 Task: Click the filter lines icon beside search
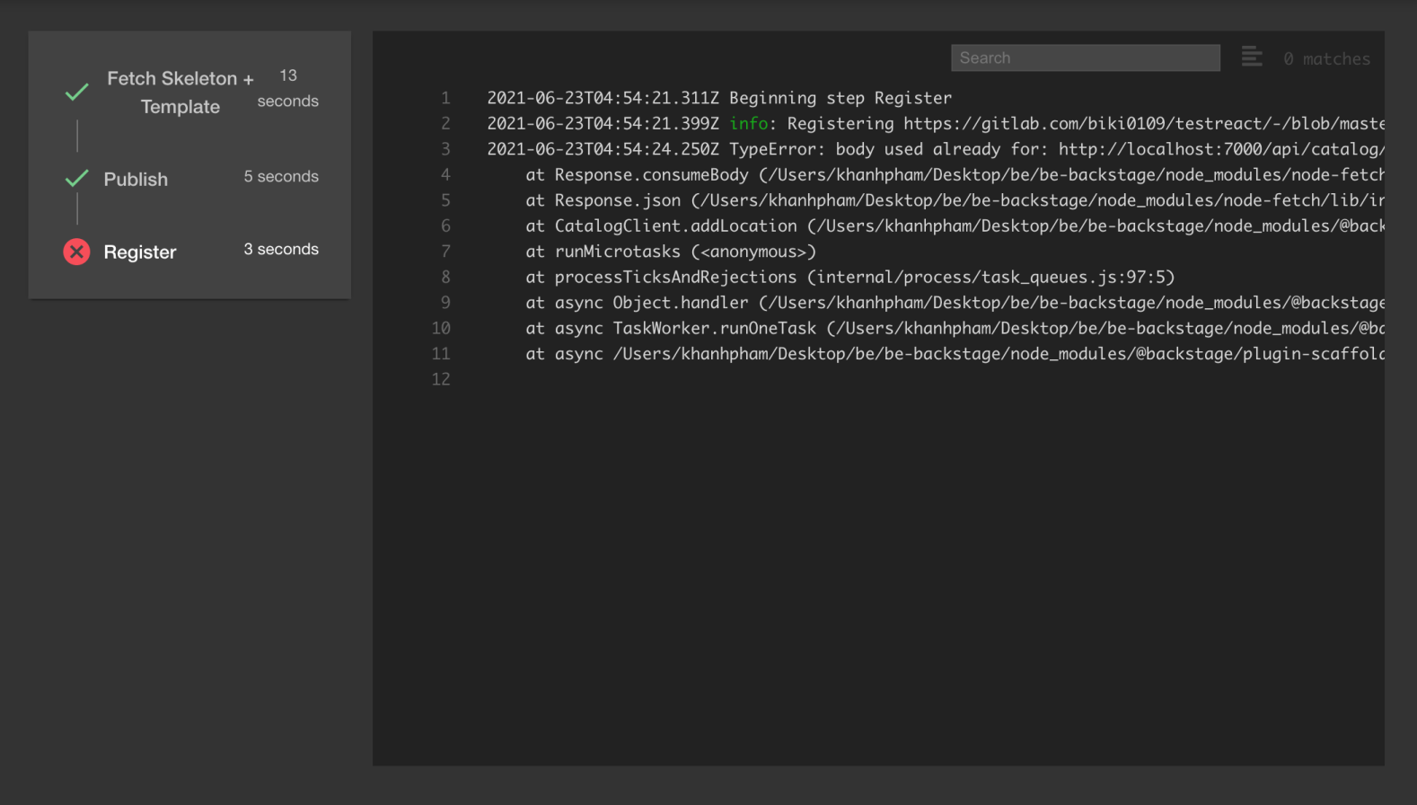1252,57
